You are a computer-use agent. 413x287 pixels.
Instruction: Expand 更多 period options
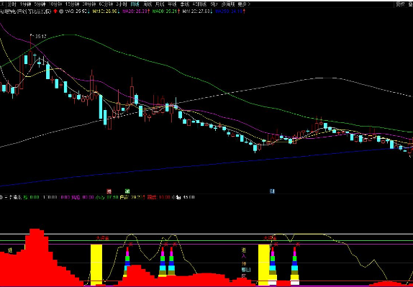(x=244, y=4)
